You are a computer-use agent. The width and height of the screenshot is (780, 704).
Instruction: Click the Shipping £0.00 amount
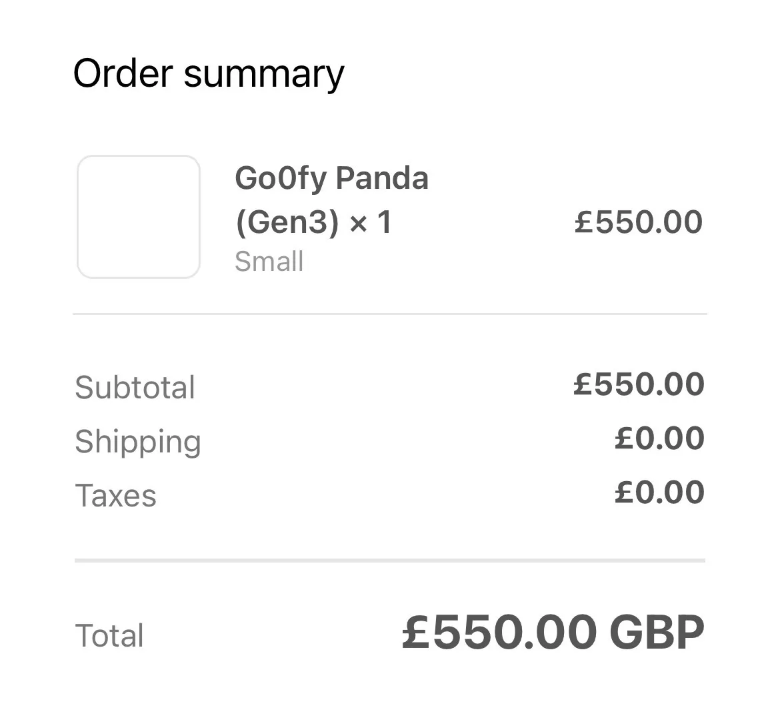tap(659, 438)
